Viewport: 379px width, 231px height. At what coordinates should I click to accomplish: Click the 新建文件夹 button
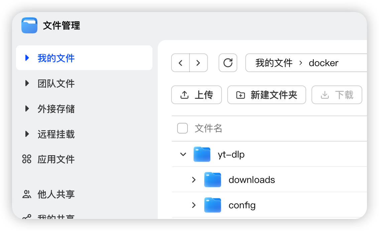[266, 95]
